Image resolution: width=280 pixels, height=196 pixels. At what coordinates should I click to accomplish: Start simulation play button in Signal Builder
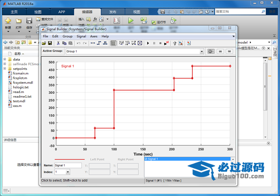(x=148, y=43)
